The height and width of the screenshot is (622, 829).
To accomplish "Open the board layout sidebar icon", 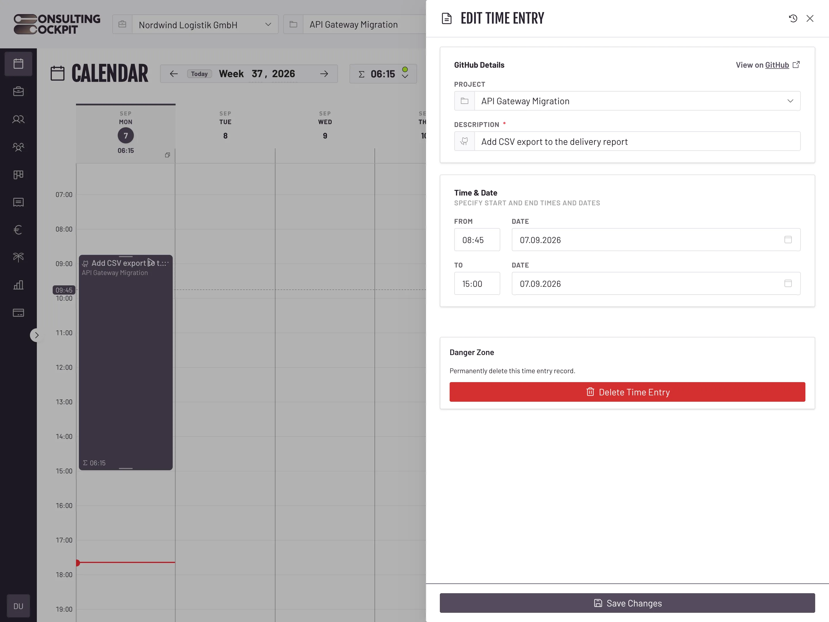I will click(18, 175).
